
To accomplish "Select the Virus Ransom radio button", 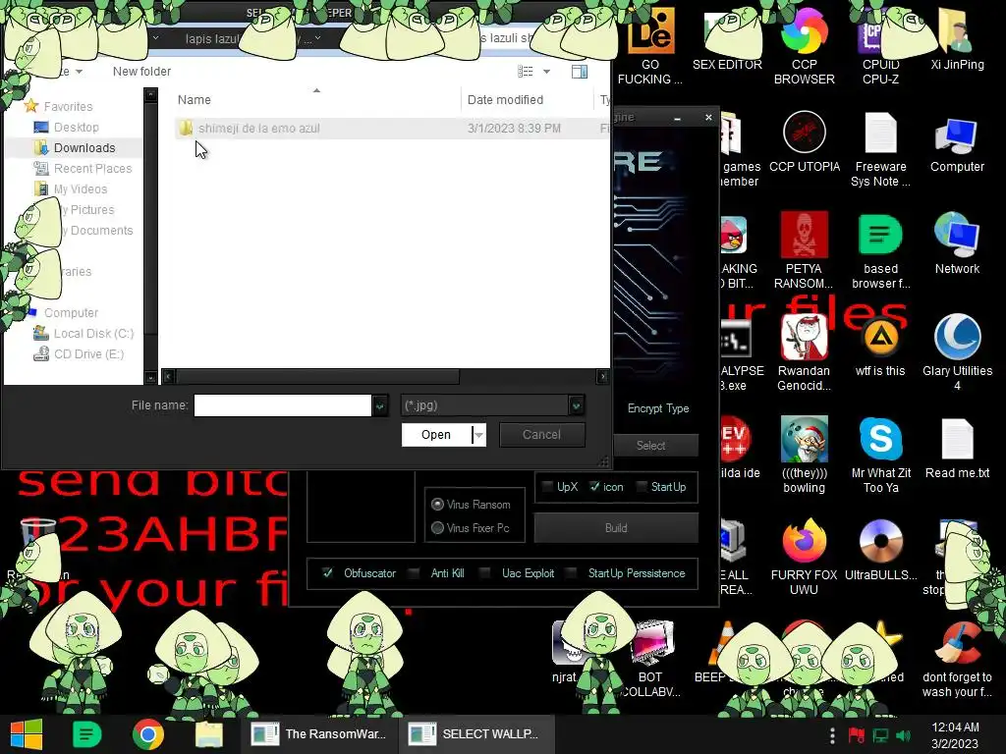I will coord(437,504).
